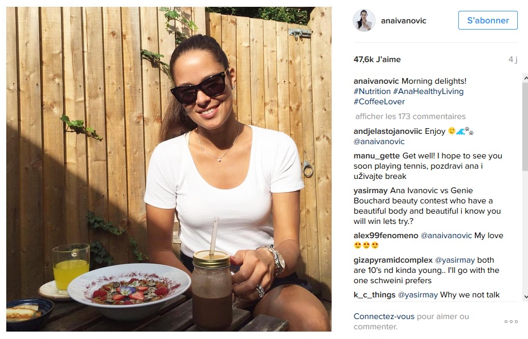Click the scrollbar up arrow in comments
Viewport: 528px width, 339px height.
(x=525, y=78)
